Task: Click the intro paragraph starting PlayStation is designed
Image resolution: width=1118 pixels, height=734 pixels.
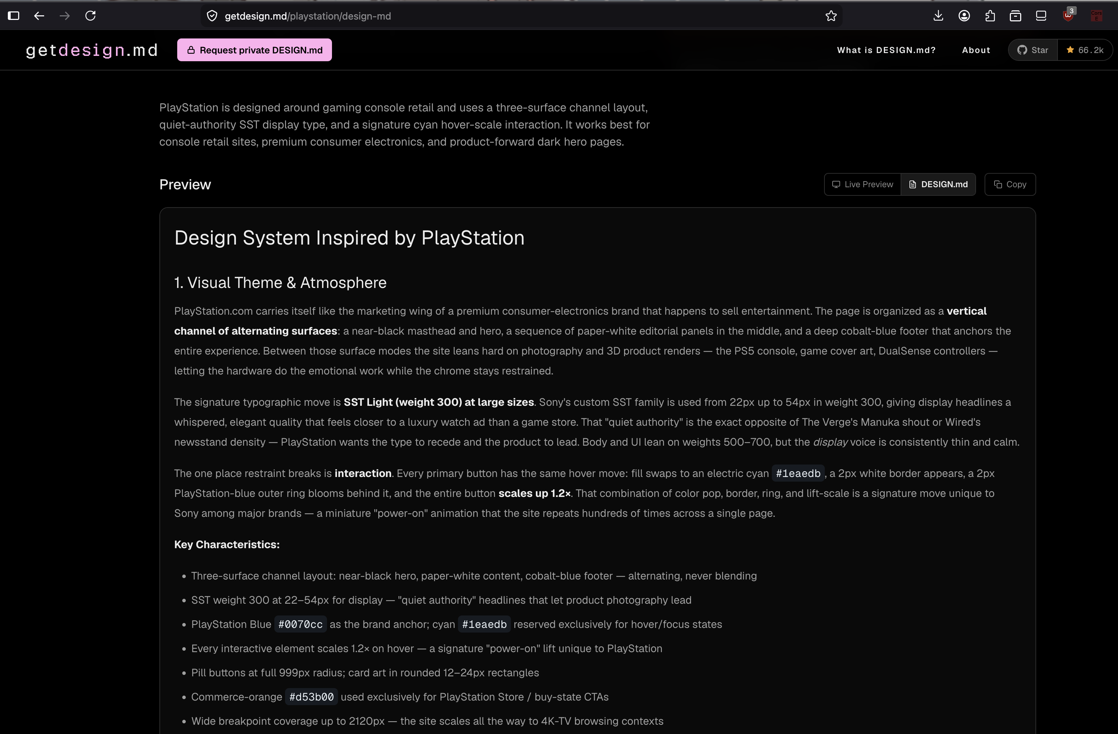Action: [x=405, y=125]
